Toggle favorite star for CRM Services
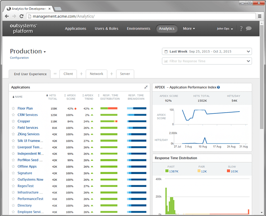The image size is (266, 216). (13, 115)
